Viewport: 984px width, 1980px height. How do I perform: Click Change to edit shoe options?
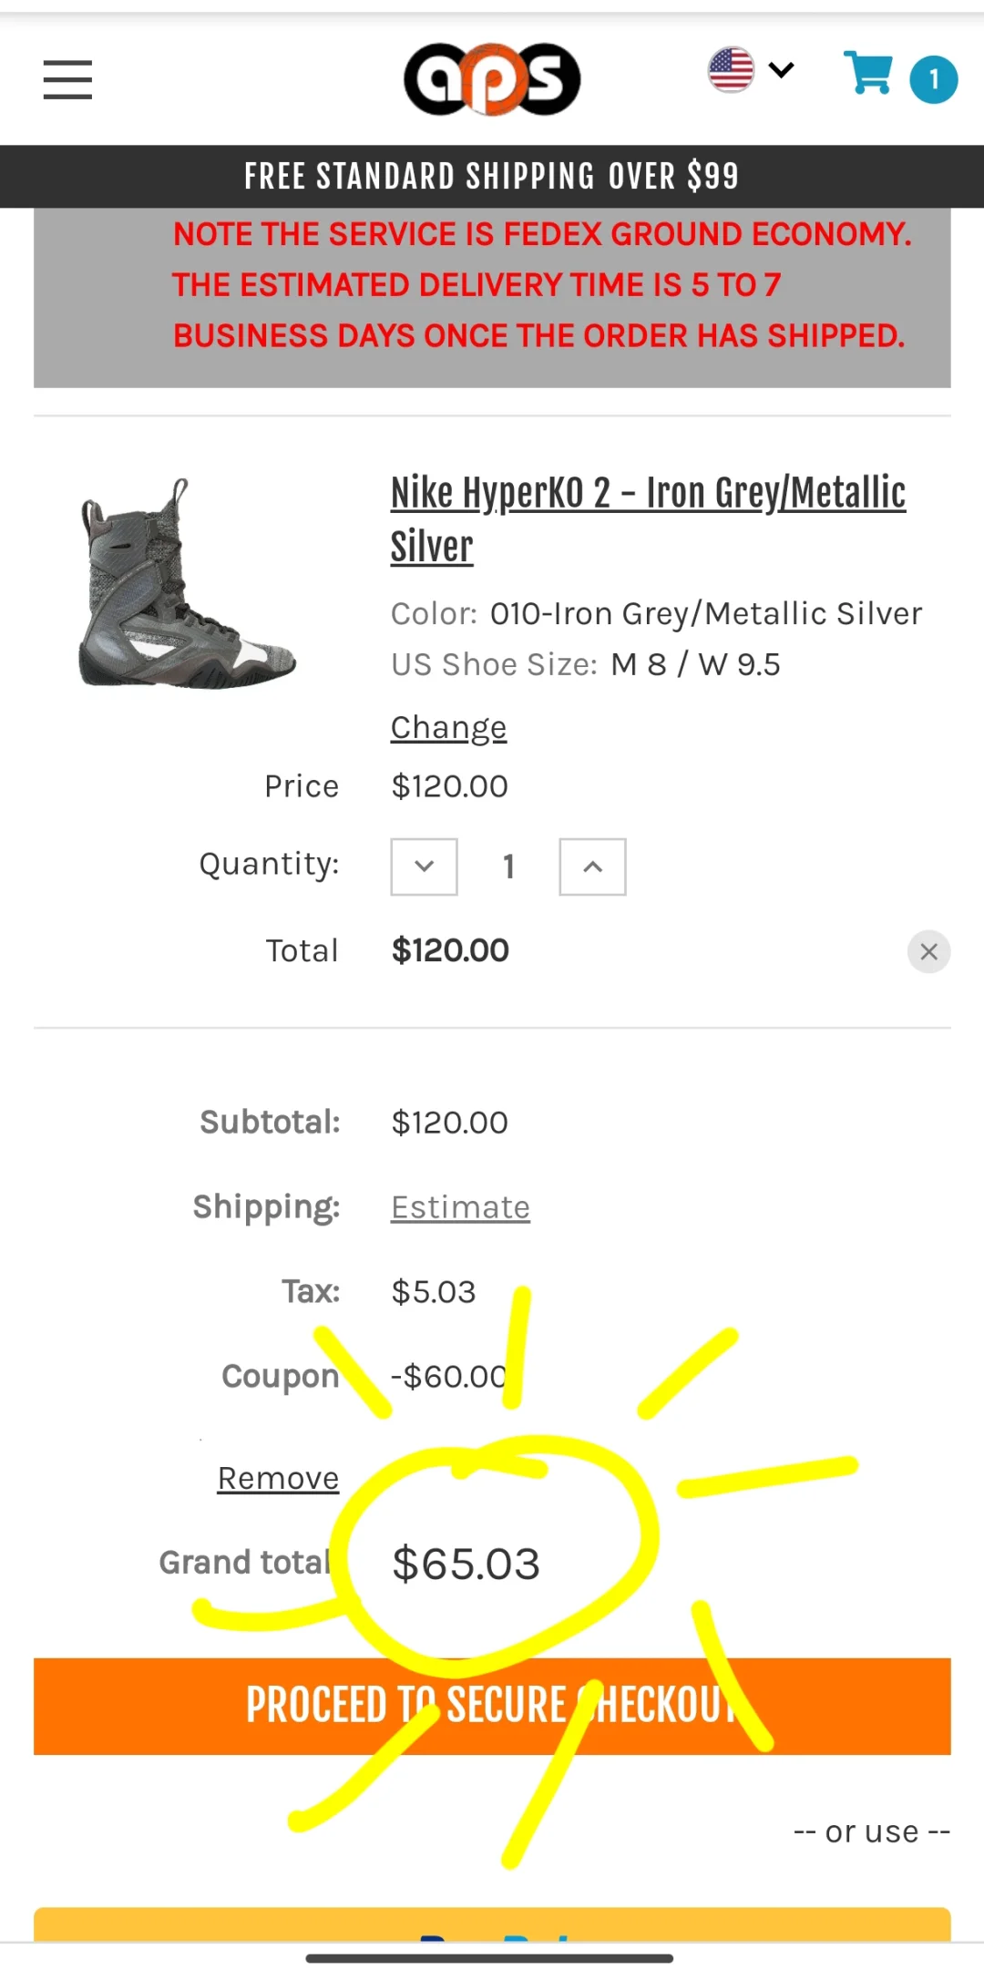coord(448,727)
